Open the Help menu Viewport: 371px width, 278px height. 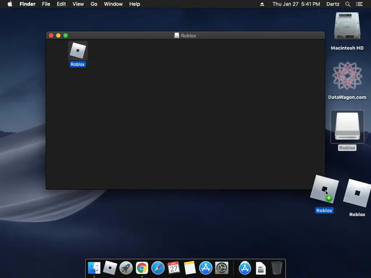click(135, 4)
